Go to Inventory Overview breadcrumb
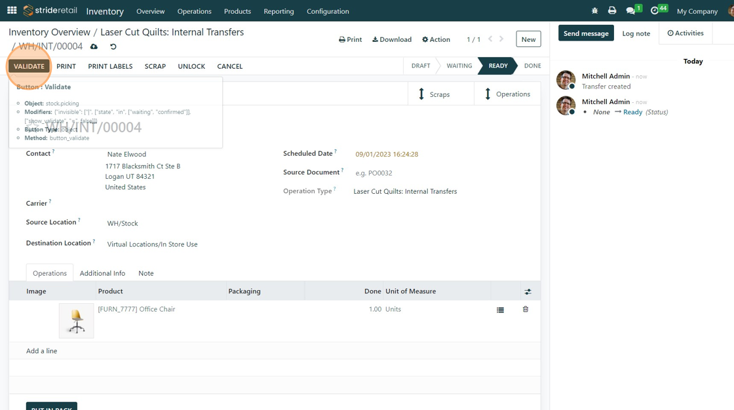 tap(49, 32)
